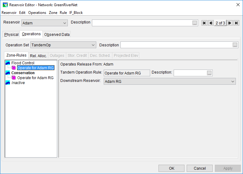Viewport: 243px width, 174px height.
Task: Jump to the last reservoir record
Action: (x=236, y=23)
